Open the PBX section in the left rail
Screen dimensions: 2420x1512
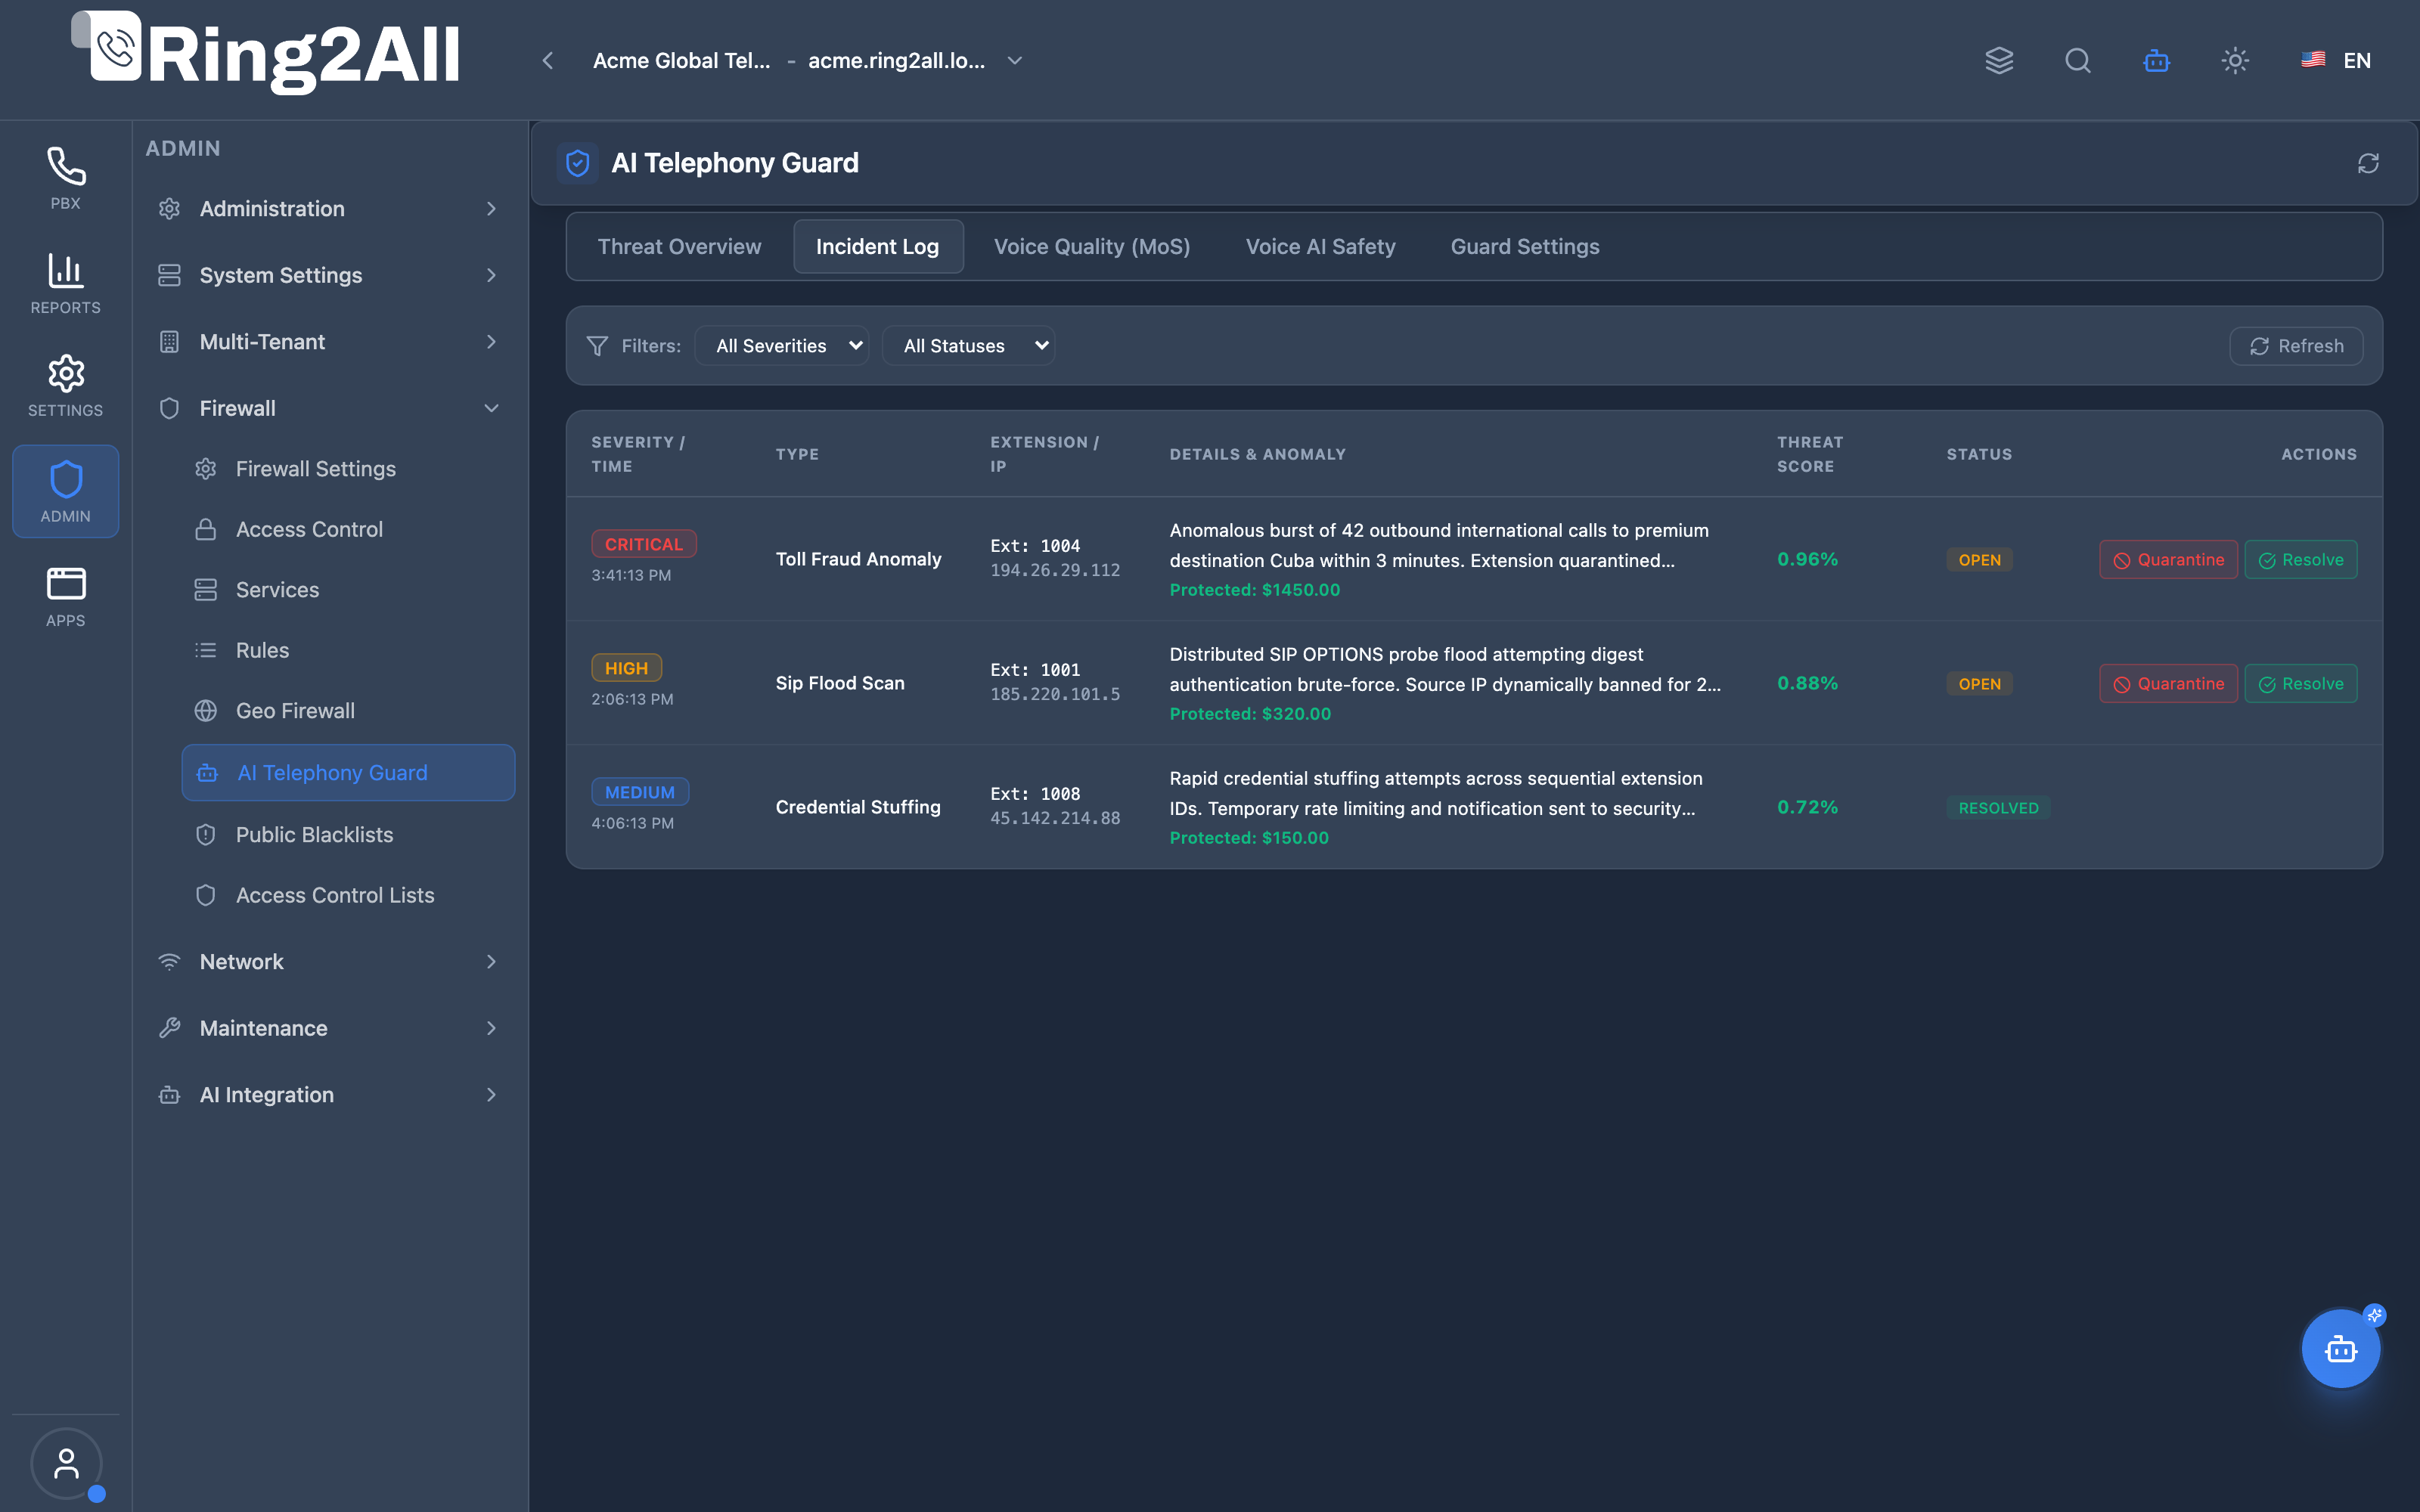65,178
